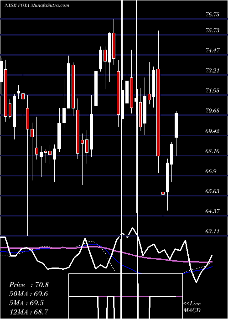This screenshot has height=319, width=228.
Task: Click the 12MA : 68.7 readout
Action: [x=29, y=312]
